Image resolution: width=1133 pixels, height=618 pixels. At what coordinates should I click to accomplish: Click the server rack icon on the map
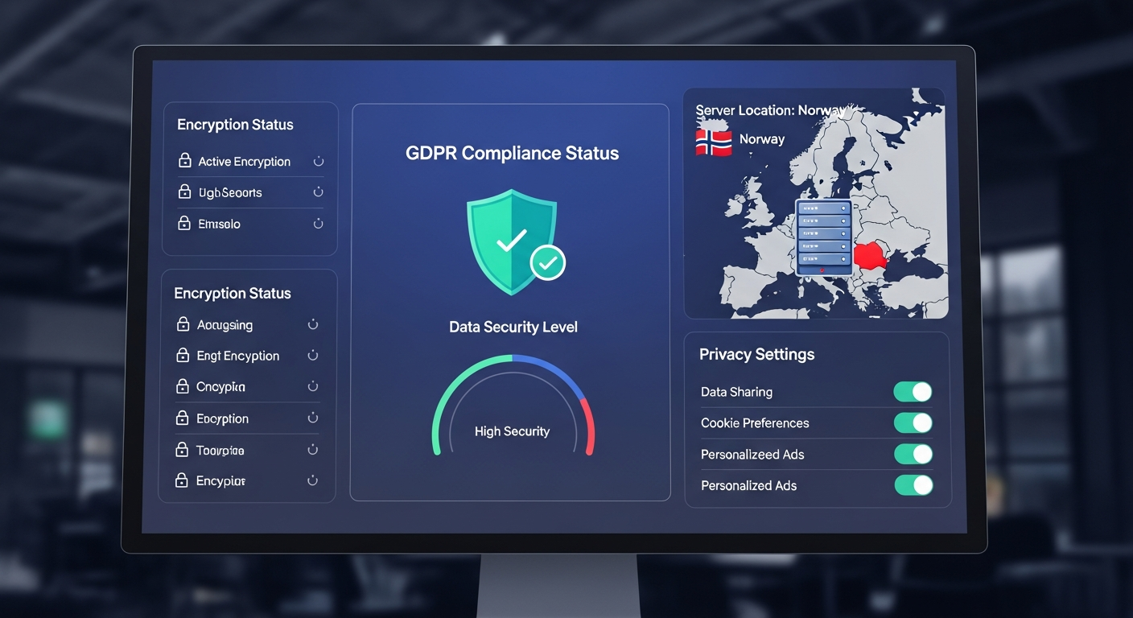tap(824, 237)
